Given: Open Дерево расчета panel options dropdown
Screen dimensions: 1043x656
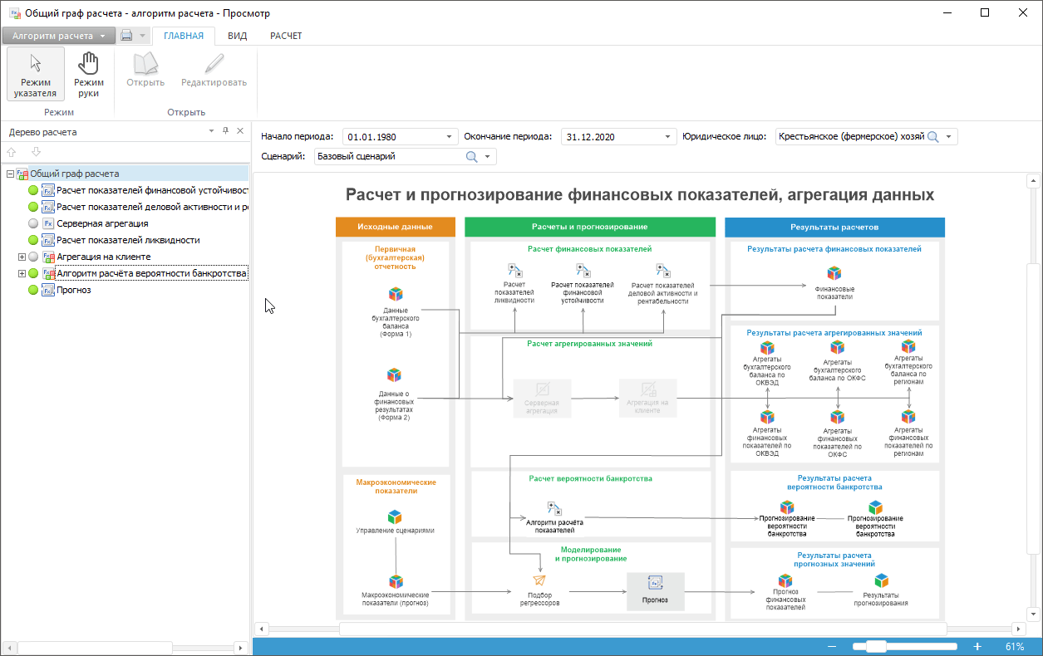Looking at the screenshot, I should click(x=211, y=131).
